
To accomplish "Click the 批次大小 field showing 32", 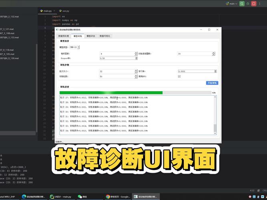I will 117,71.
